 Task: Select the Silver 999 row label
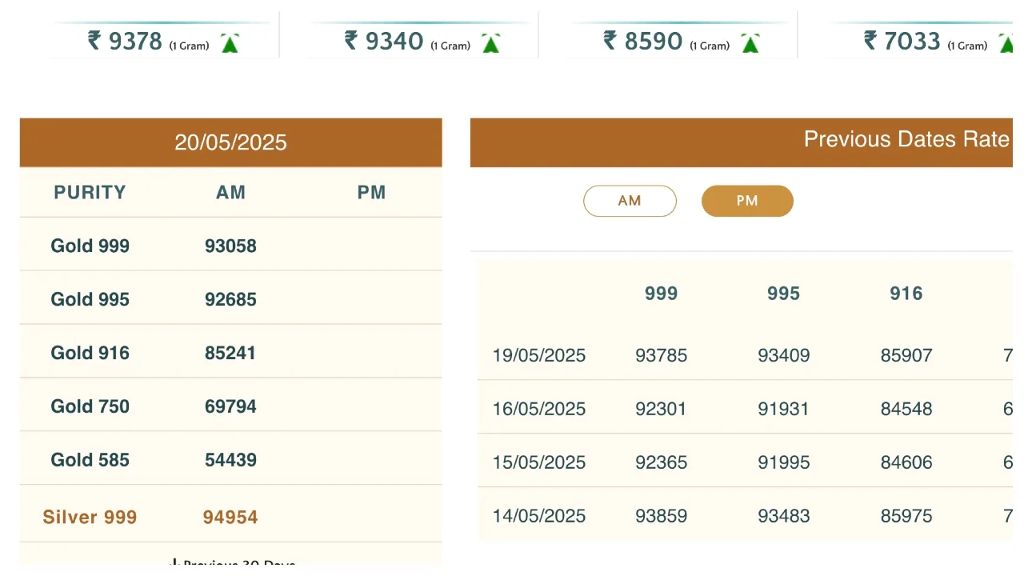pos(90,517)
